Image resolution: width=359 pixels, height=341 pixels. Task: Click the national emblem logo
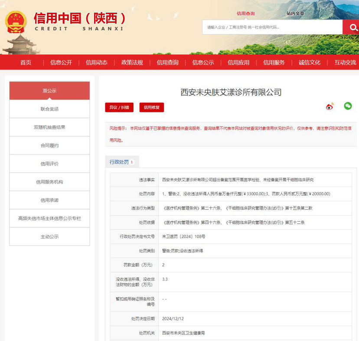point(16,22)
